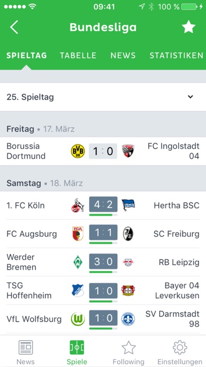Viewport: 206px width, 367px height.
Task: Tap the Hertha BSC flag logo
Action: [128, 205]
